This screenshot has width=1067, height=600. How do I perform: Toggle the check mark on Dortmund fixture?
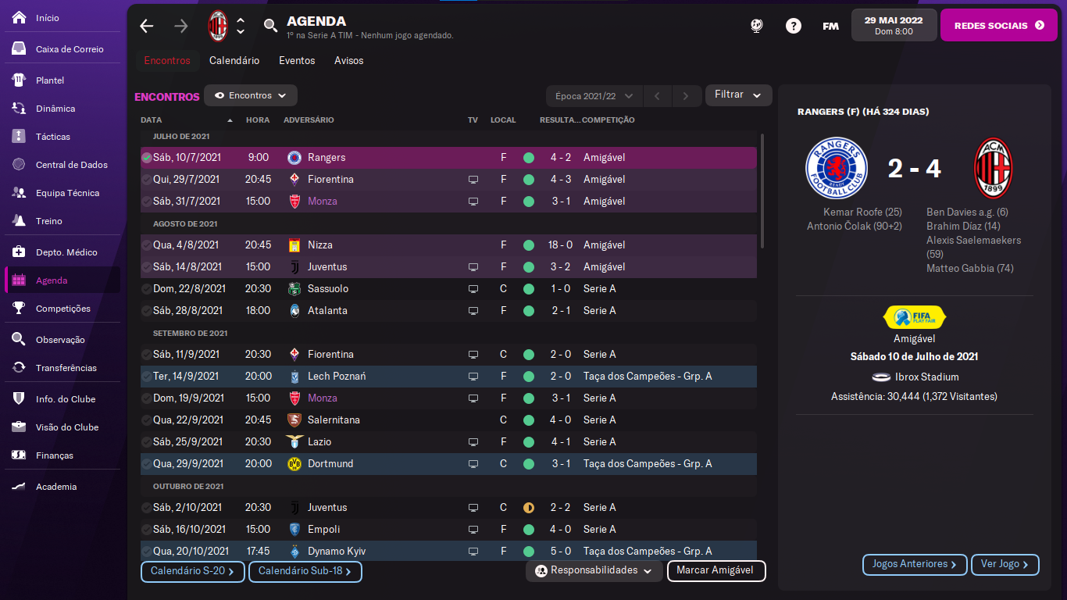coord(146,464)
